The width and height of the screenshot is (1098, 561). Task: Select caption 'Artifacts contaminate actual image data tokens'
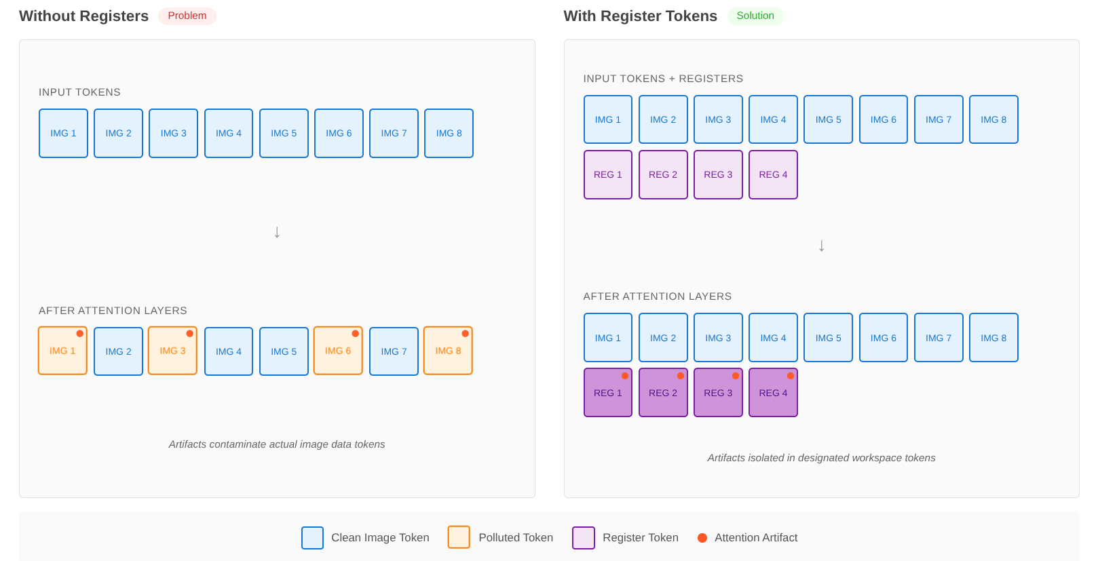(x=277, y=444)
